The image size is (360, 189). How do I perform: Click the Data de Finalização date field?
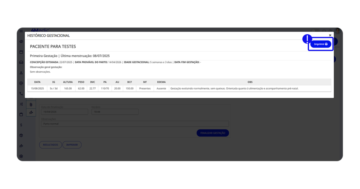[64, 112]
